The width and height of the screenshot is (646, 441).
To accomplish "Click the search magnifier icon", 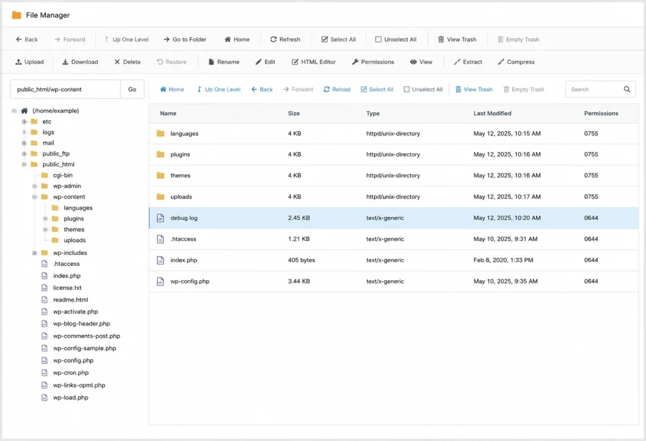I will pyautogui.click(x=627, y=90).
